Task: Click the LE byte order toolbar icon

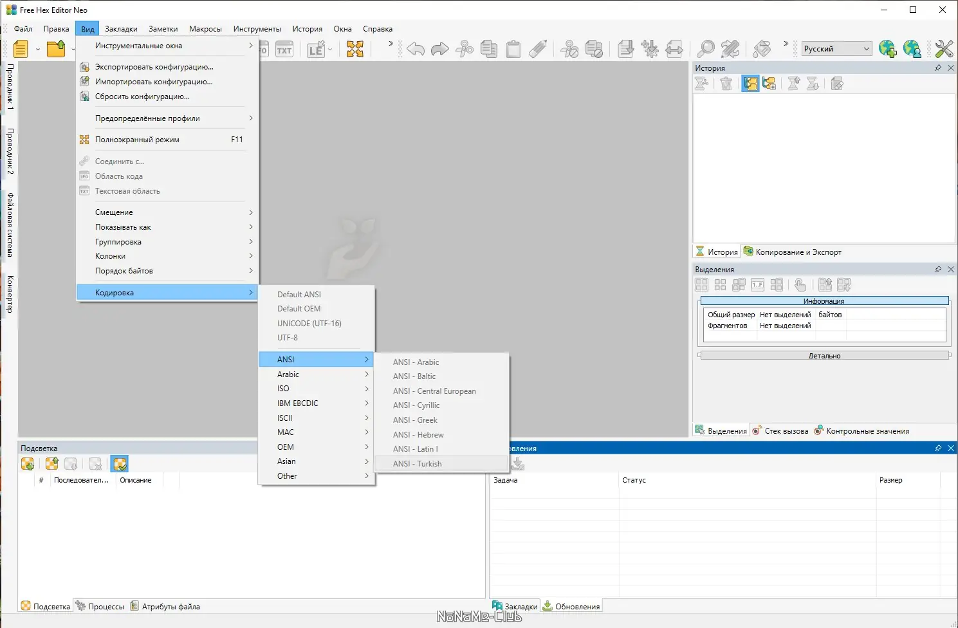Action: pos(316,50)
